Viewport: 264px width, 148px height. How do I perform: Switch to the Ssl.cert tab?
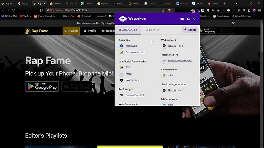pyautogui.click(x=23, y=3)
